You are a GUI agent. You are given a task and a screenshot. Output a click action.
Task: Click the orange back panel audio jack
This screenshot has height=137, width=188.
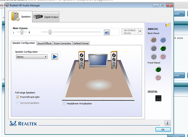tap(153, 40)
